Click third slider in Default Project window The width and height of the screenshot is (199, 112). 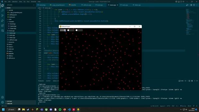[79, 30]
